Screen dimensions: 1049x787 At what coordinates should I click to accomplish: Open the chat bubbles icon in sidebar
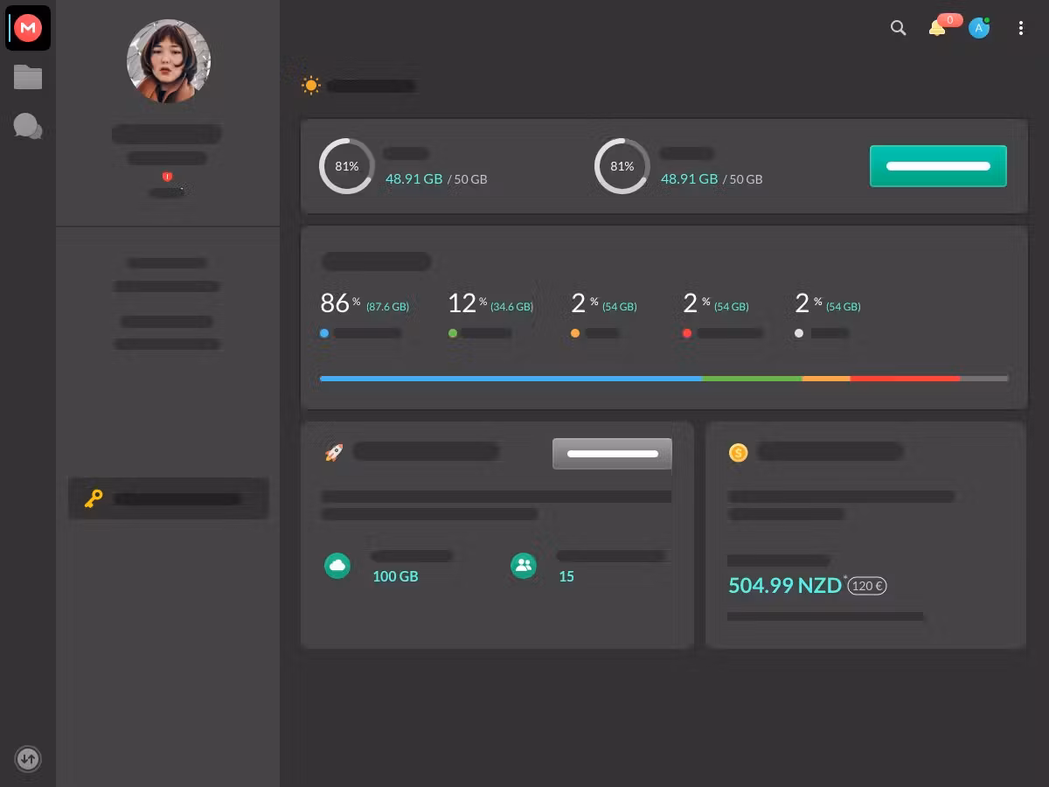pyautogui.click(x=28, y=126)
